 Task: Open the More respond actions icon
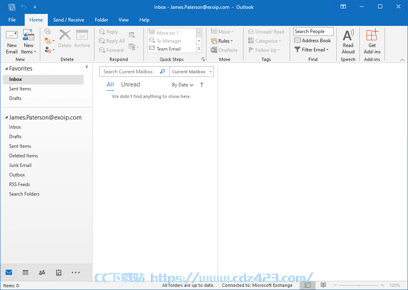(133, 47)
